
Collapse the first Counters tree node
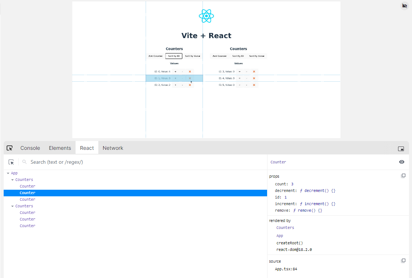coord(13,179)
